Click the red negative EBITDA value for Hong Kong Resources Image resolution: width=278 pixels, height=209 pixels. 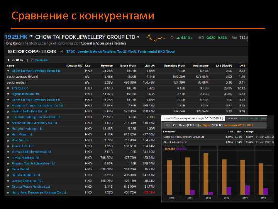point(149,193)
